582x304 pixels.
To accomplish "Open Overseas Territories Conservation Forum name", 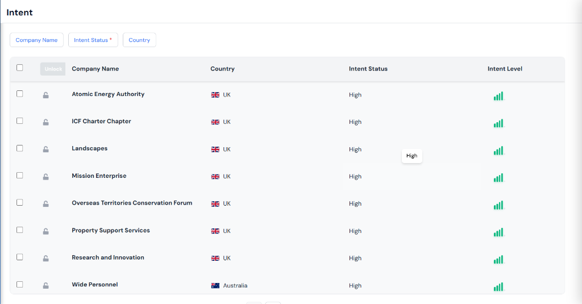I will (132, 203).
